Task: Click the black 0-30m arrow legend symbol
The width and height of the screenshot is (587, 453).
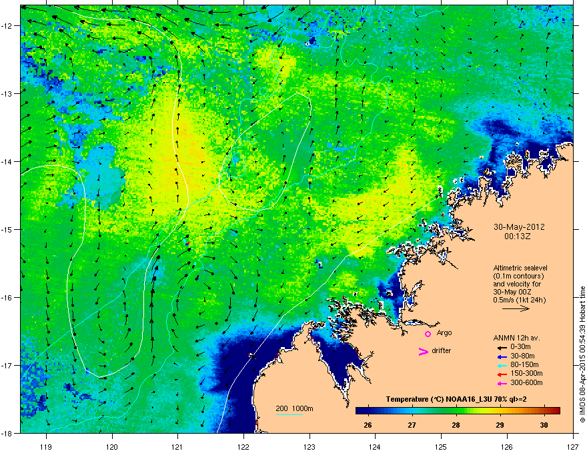Action: [x=502, y=348]
